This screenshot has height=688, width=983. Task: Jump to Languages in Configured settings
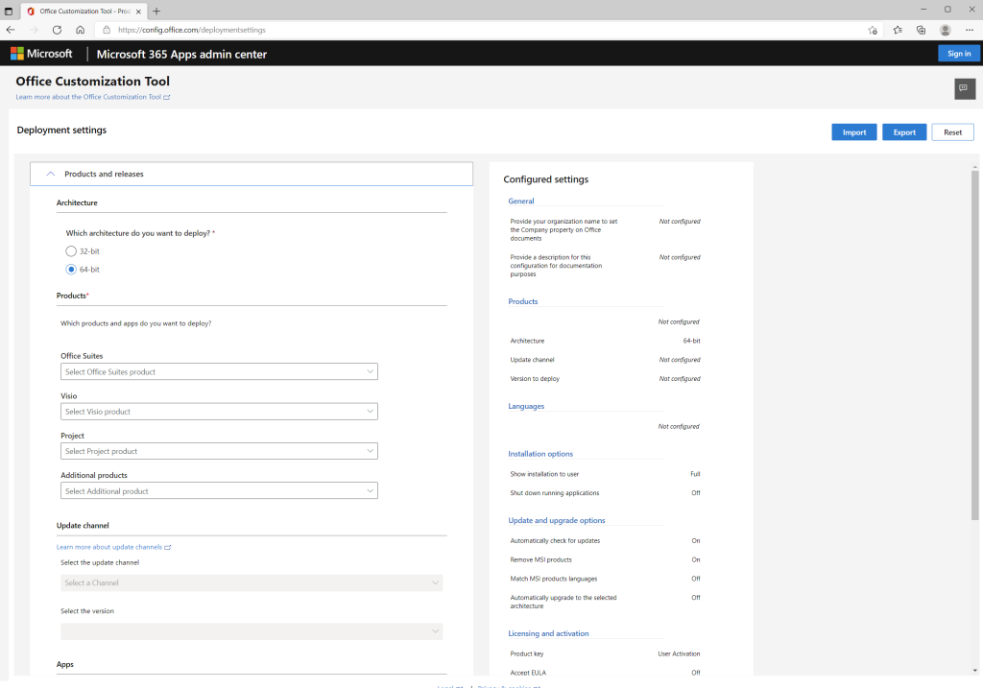pyautogui.click(x=526, y=406)
